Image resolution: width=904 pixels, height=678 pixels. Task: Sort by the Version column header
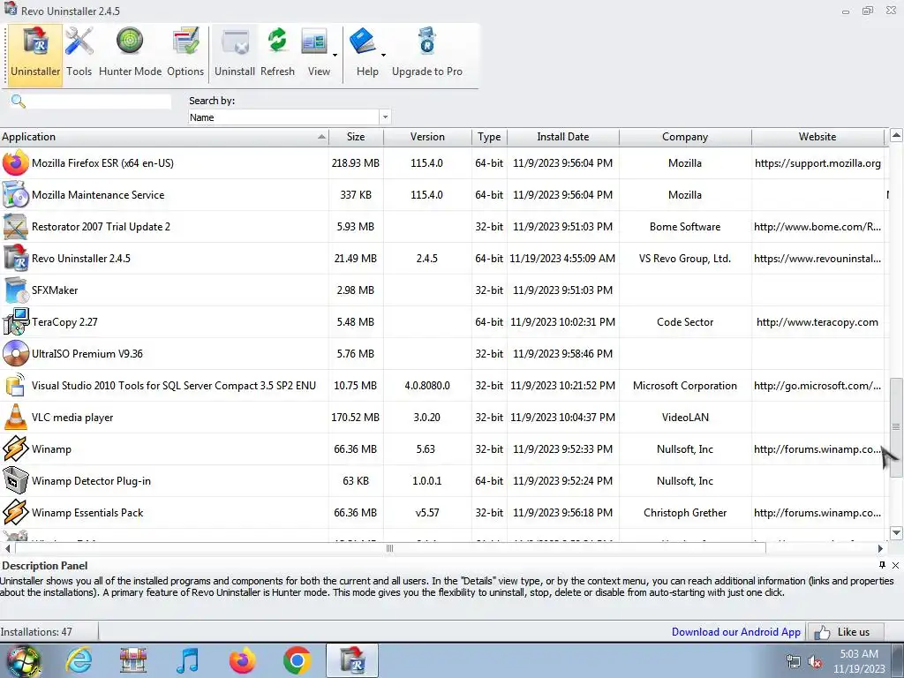click(427, 137)
